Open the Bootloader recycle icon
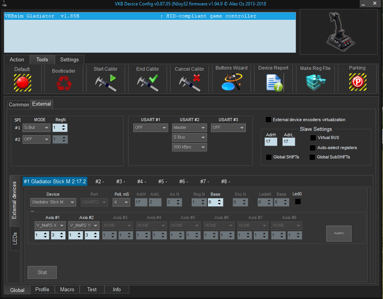This screenshot has width=383, height=299. (x=63, y=83)
